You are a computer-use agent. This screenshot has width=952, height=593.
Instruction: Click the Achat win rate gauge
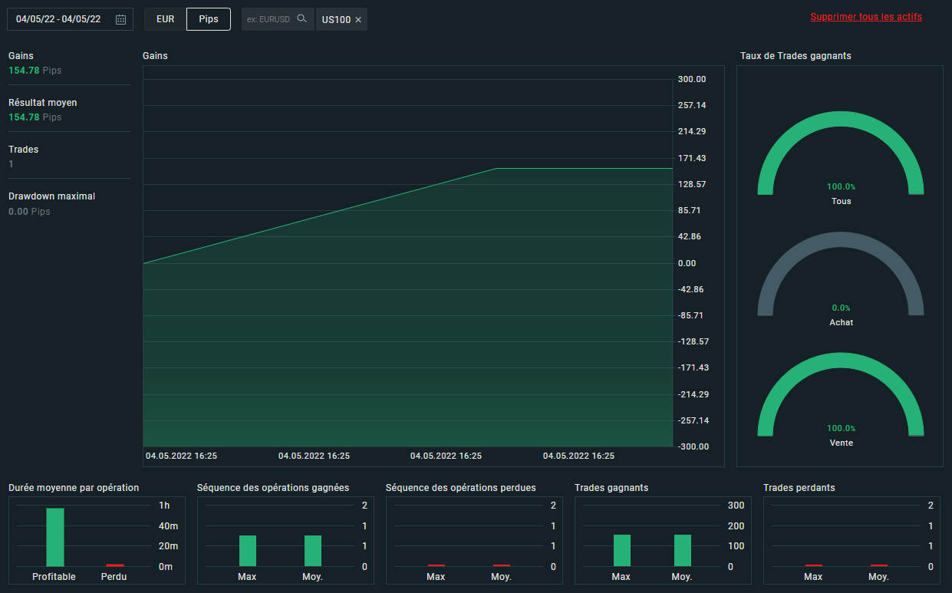pyautogui.click(x=841, y=275)
